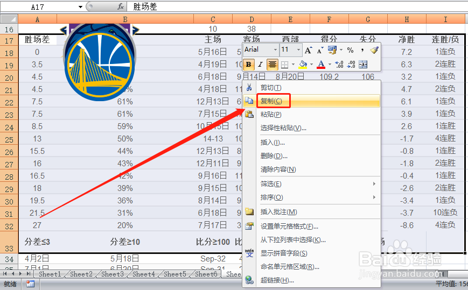Select cell with text 分差≥10
The image size is (468, 290).
coord(125,242)
